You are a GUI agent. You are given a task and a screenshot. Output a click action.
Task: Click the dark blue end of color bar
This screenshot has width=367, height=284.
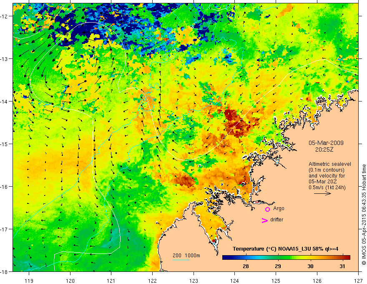coord(226,257)
